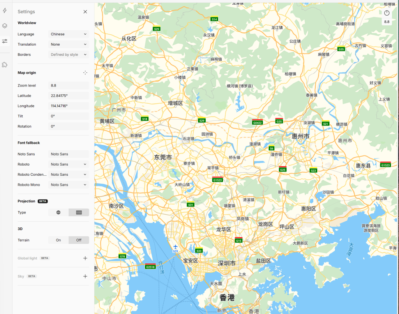Close the Settings panel
Viewport: 399px width, 314px height.
click(85, 12)
